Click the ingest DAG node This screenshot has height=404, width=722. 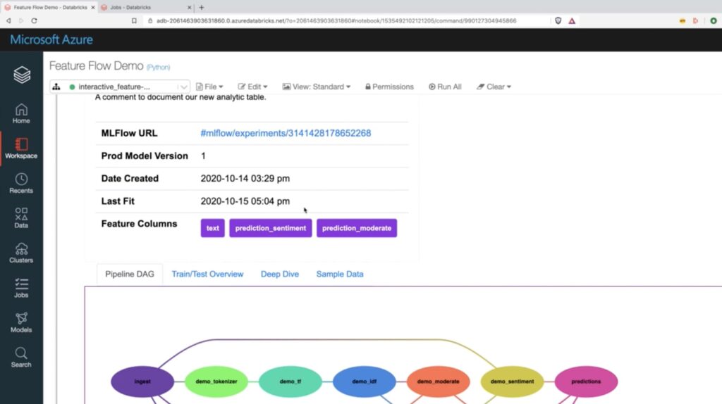[142, 381]
